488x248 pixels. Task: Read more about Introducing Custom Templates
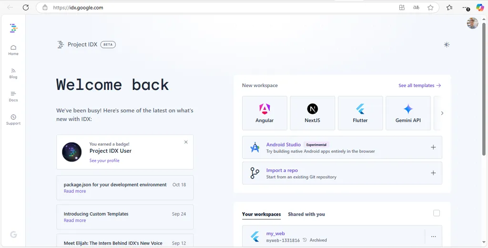[75, 220]
